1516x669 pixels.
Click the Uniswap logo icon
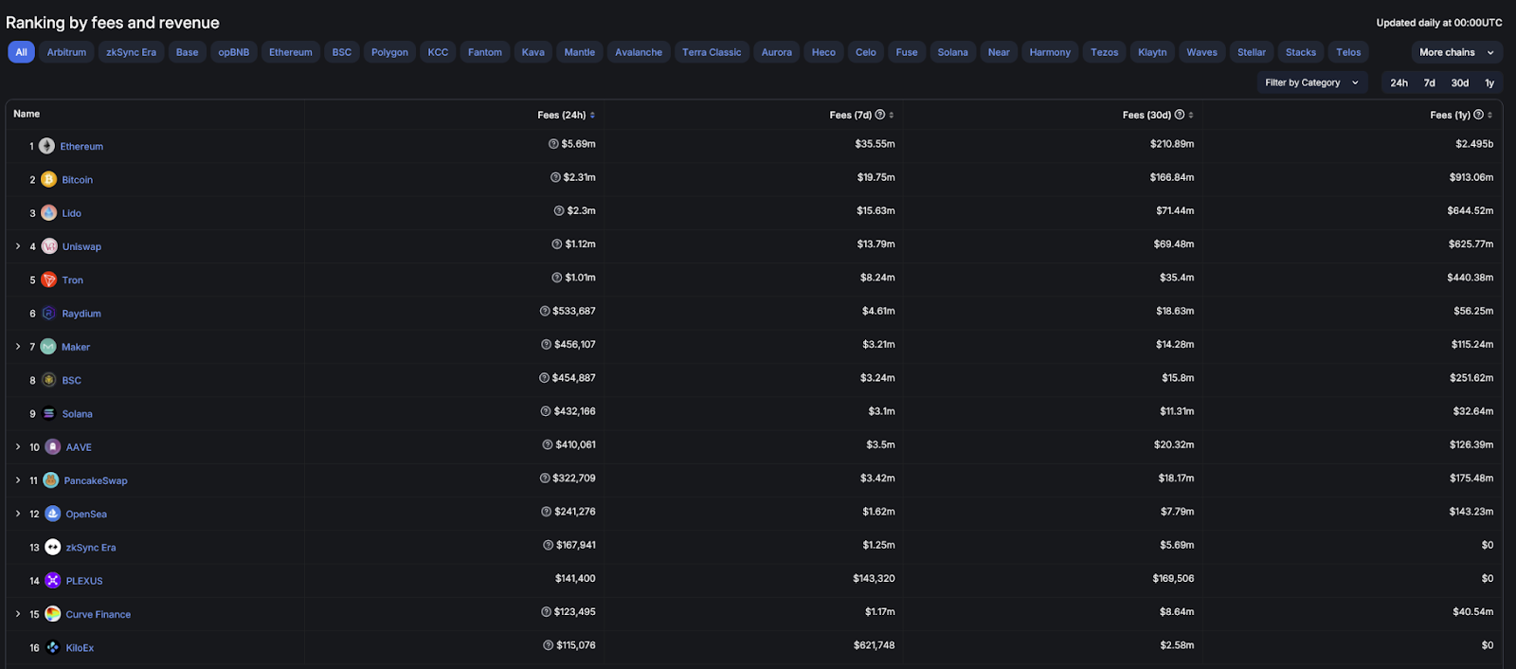[x=49, y=246]
